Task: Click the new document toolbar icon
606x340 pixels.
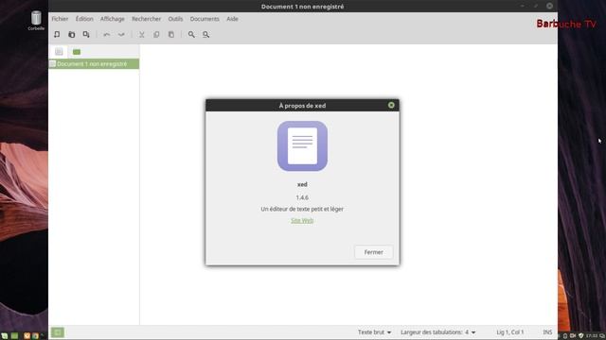Action: (x=57, y=34)
